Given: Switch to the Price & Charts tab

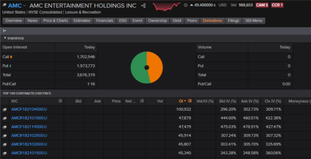Looking at the screenshot, I should [x=56, y=21].
